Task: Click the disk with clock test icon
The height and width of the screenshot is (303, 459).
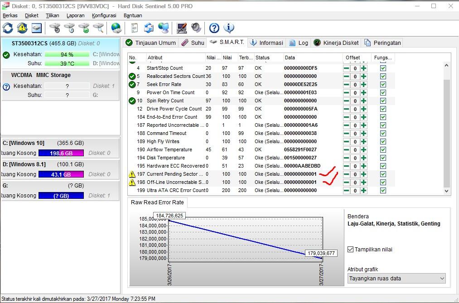Action: point(69,28)
